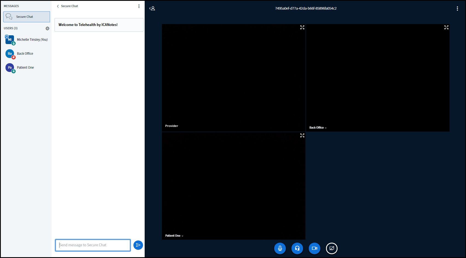Viewport: 466px width, 258px height.
Task: Open the Back Office video dropdown
Action: point(318,128)
